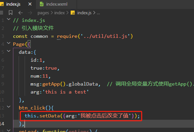Click the require call on line 3
The image size is (194, 132).
tap(67, 36)
